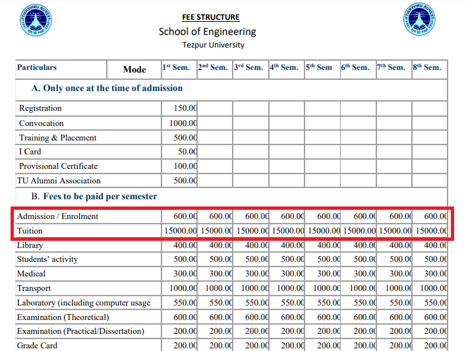Image resolution: width=466 pixels, height=351 pixels.
Task: Click the Convocation row label
Action: point(42,123)
